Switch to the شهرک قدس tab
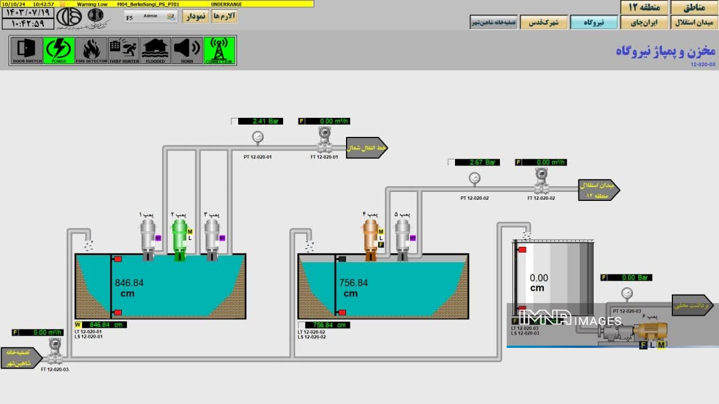The height and width of the screenshot is (404, 719). 543,22
